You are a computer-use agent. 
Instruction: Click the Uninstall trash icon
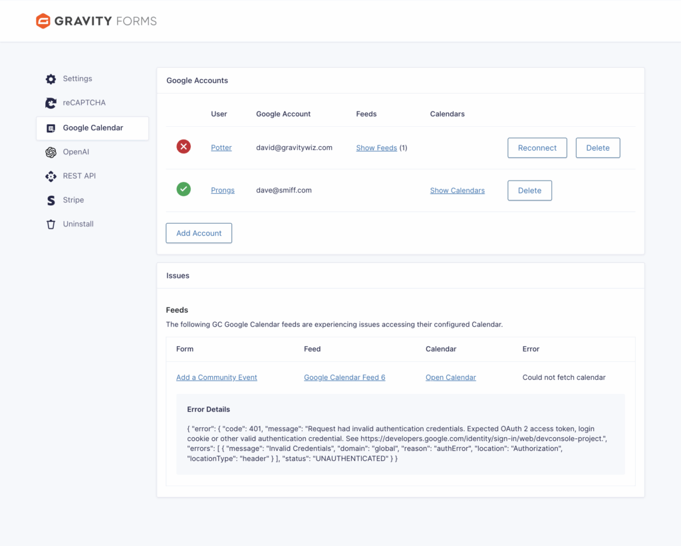[x=51, y=225]
